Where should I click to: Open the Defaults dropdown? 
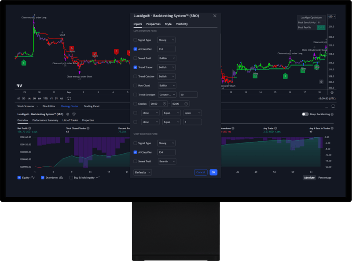point(143,172)
